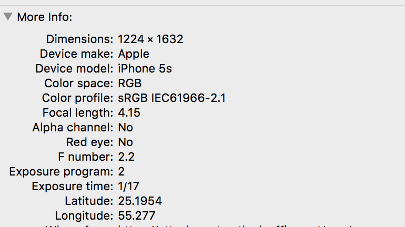Click the Red eye No value
Viewport: 405px width, 227px height.
coord(126,142)
